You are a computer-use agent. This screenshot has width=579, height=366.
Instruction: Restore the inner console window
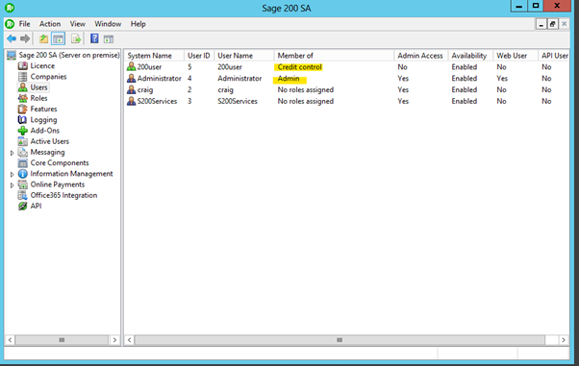pos(552,24)
